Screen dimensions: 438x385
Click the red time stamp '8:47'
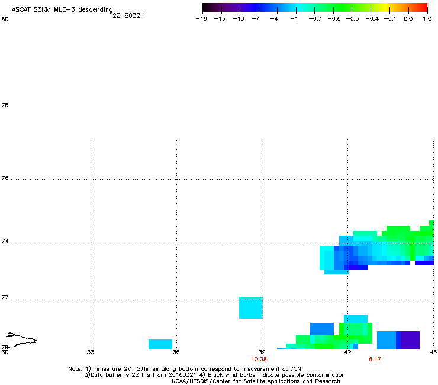[x=375, y=360]
